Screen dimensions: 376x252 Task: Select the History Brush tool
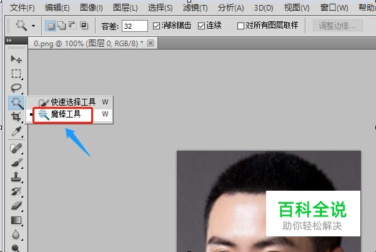tap(16, 191)
